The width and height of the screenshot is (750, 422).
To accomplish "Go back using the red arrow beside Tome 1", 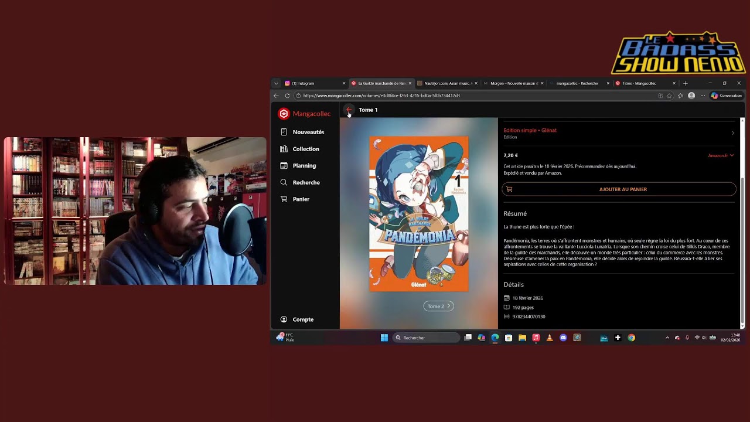I will (x=349, y=110).
